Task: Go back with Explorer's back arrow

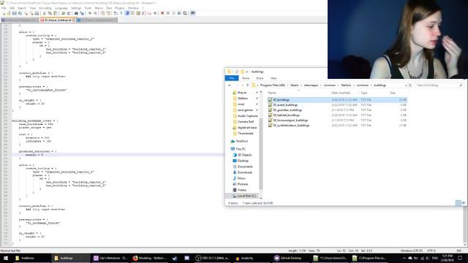Action: pos(230,85)
